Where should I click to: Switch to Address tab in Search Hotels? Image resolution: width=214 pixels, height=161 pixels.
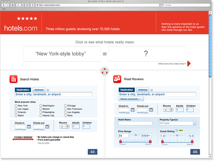pos(39,90)
